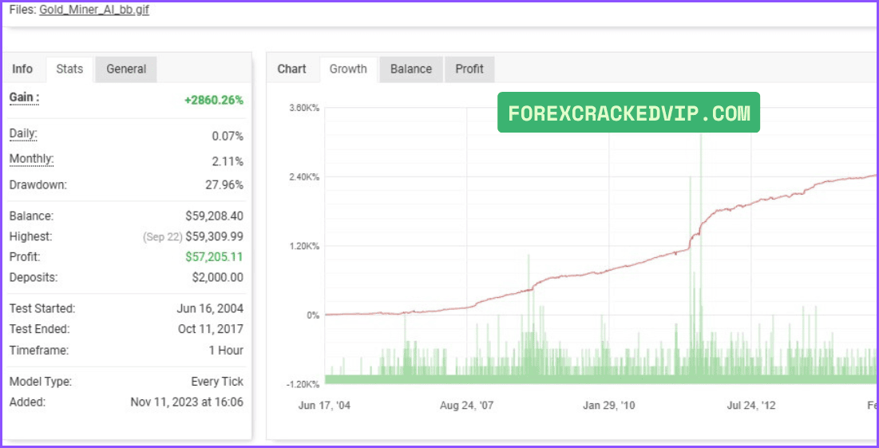Click the $2,000.00 deposits value
Viewport: 879px width, 448px height.
pyautogui.click(x=217, y=277)
